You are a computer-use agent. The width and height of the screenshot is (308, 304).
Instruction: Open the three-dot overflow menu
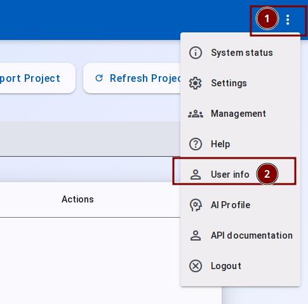click(x=288, y=20)
